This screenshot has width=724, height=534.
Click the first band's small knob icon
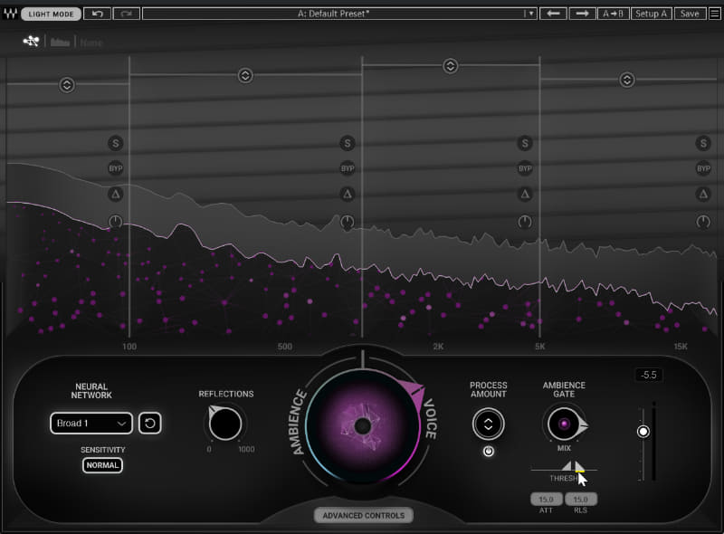click(116, 222)
